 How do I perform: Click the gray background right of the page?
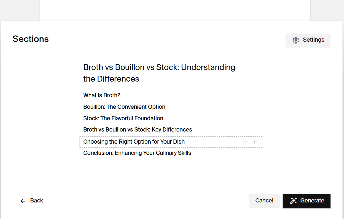327,10
